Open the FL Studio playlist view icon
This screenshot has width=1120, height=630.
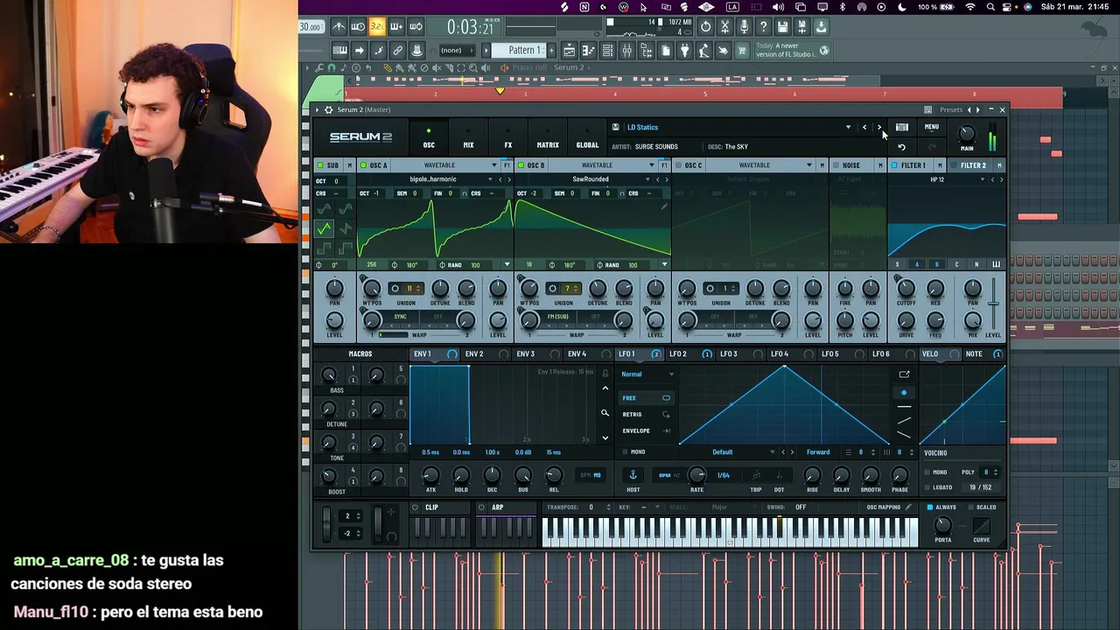[569, 51]
